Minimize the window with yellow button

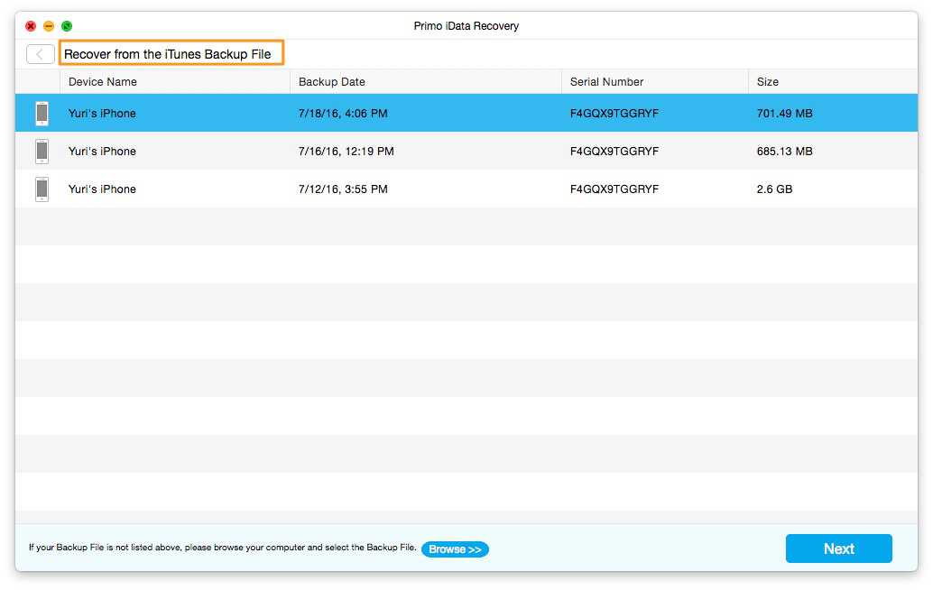(49, 26)
